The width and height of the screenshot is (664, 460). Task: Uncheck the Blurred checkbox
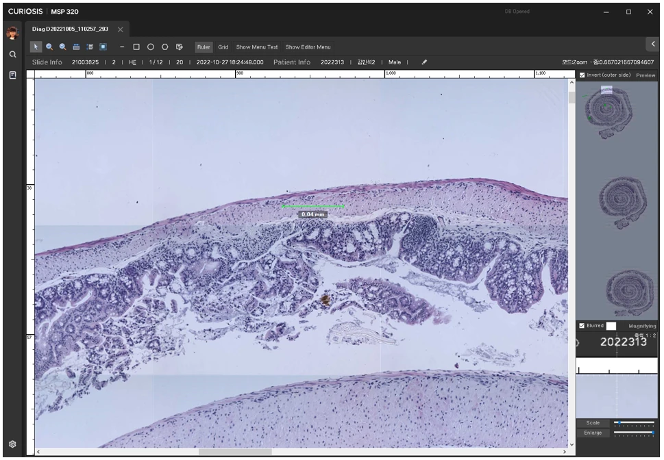coord(582,325)
